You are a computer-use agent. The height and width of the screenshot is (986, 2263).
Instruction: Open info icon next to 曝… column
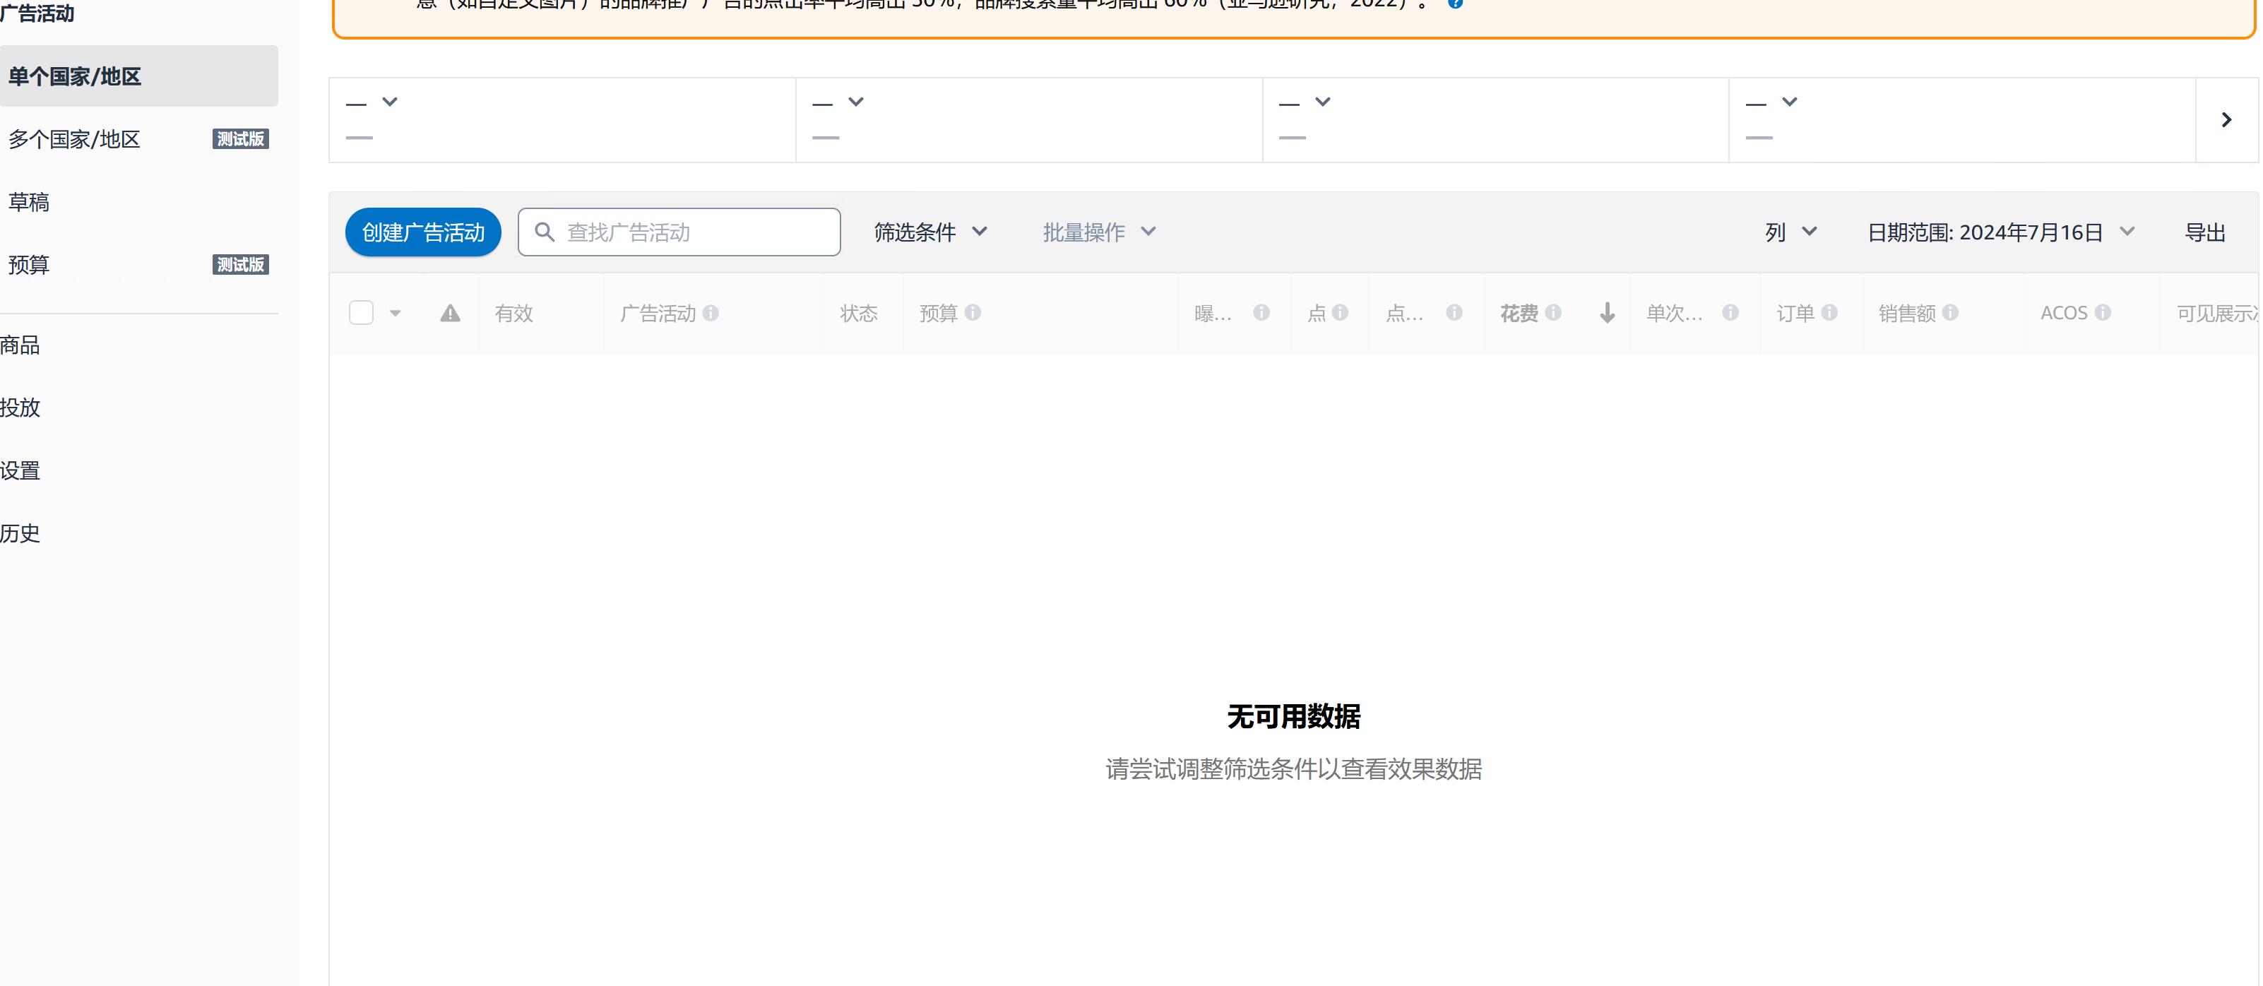(x=1261, y=313)
